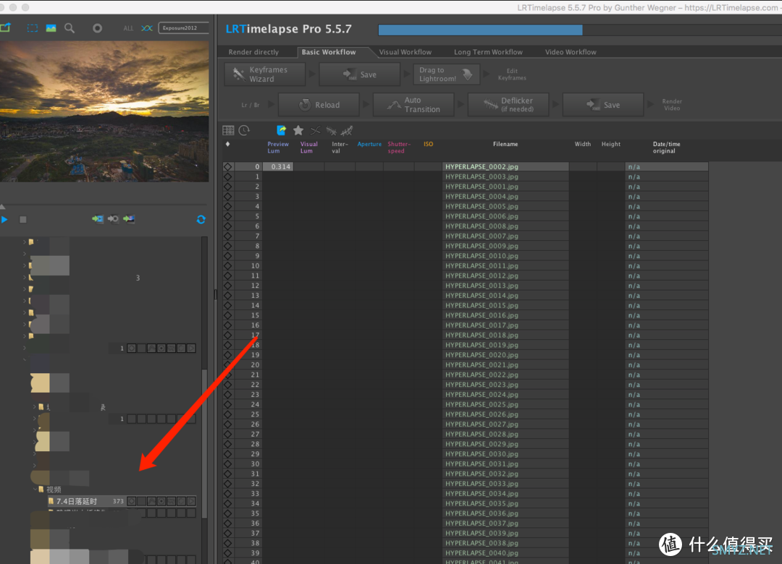This screenshot has width=782, height=564.
Task: Click the preview timeline scrubber triangle
Action: pos(2,206)
